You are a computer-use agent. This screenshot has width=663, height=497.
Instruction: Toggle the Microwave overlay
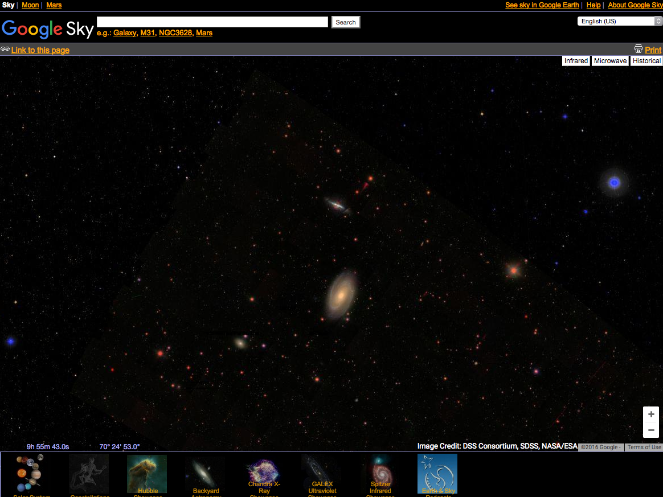point(610,61)
